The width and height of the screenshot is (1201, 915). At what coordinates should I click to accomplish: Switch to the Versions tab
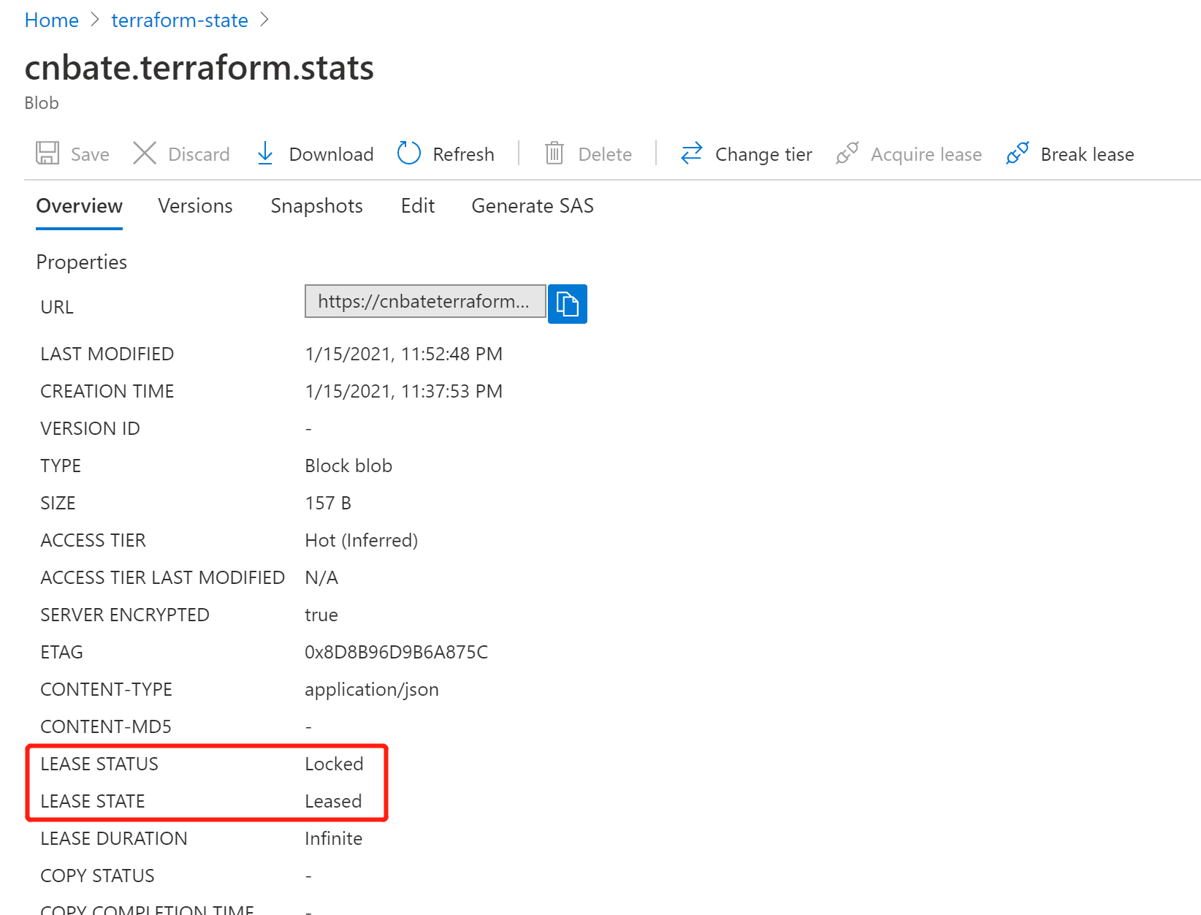195,206
